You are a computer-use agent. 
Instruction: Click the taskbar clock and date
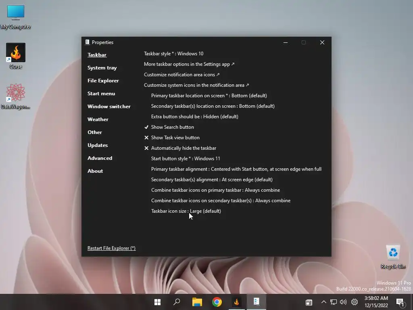tap(376, 302)
